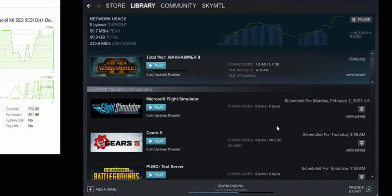Click the disk transfer rate graph in Task Manager
This screenshot has height=196, width=392.
click(27, 89)
